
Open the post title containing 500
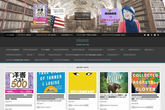pyautogui.click(x=19, y=97)
